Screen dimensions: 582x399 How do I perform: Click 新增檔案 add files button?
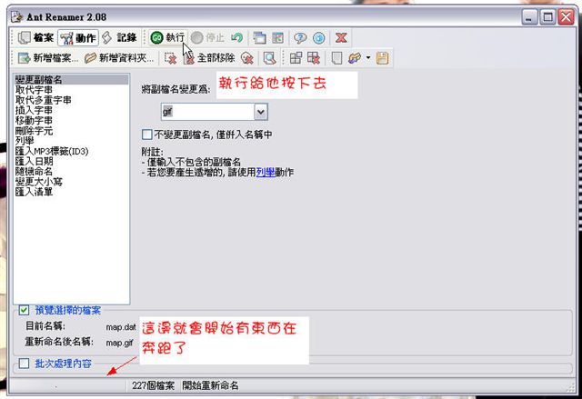click(48, 58)
